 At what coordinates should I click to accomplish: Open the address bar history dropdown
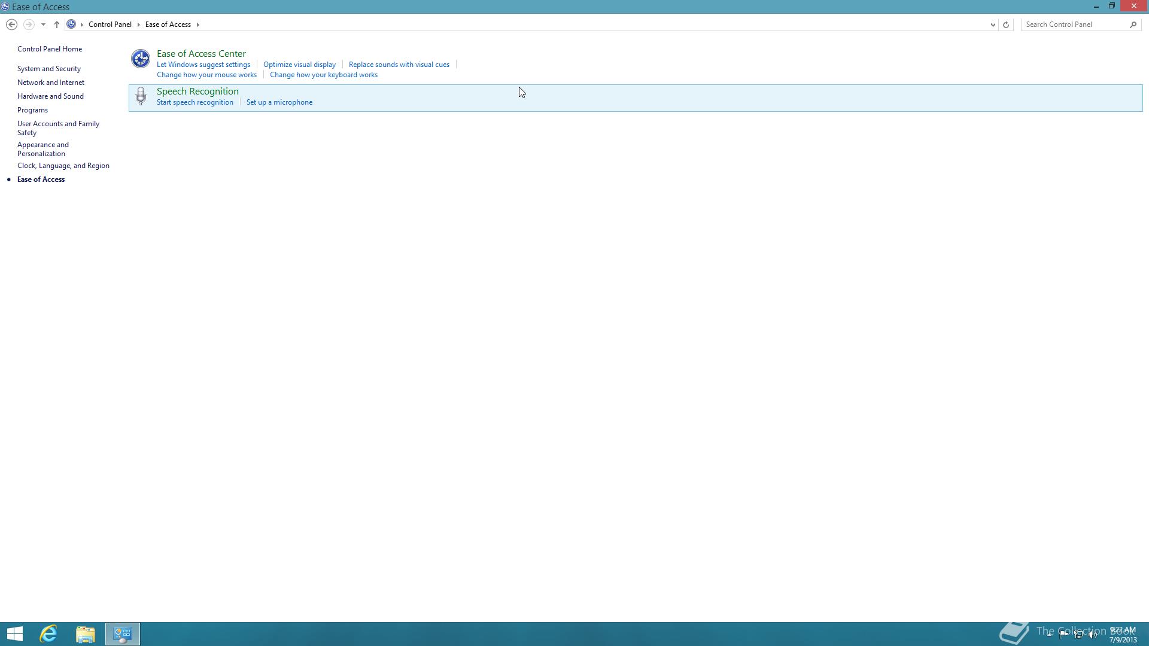point(993,25)
